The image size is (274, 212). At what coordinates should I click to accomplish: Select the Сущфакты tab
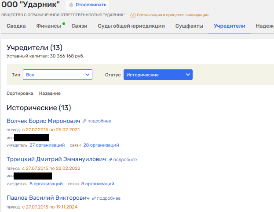[x=189, y=26]
